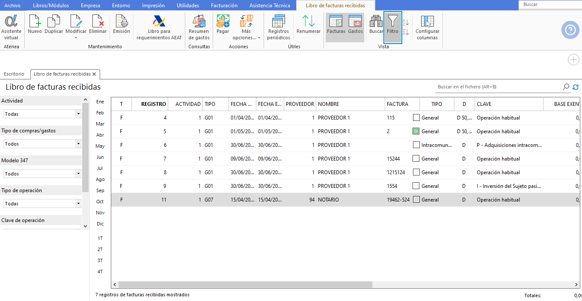Filter by quarter 4T

(x=100, y=272)
